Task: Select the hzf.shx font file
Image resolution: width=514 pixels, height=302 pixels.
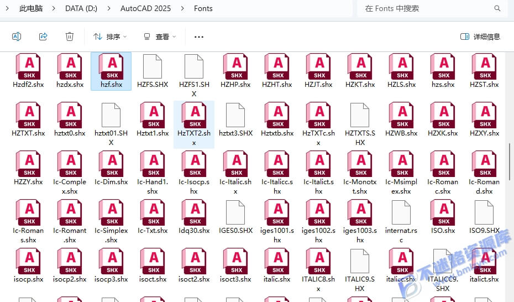Action: coord(111,71)
